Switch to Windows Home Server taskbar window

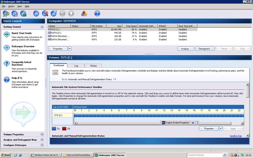point(45,155)
